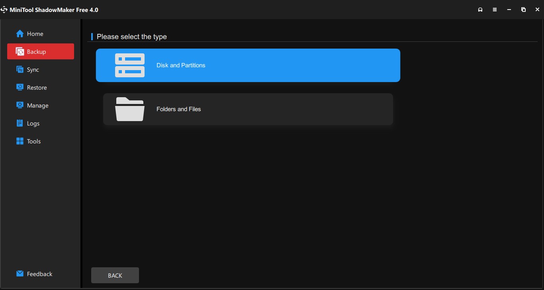Click the Tools grid icon
Image resolution: width=544 pixels, height=290 pixels.
tap(20, 141)
